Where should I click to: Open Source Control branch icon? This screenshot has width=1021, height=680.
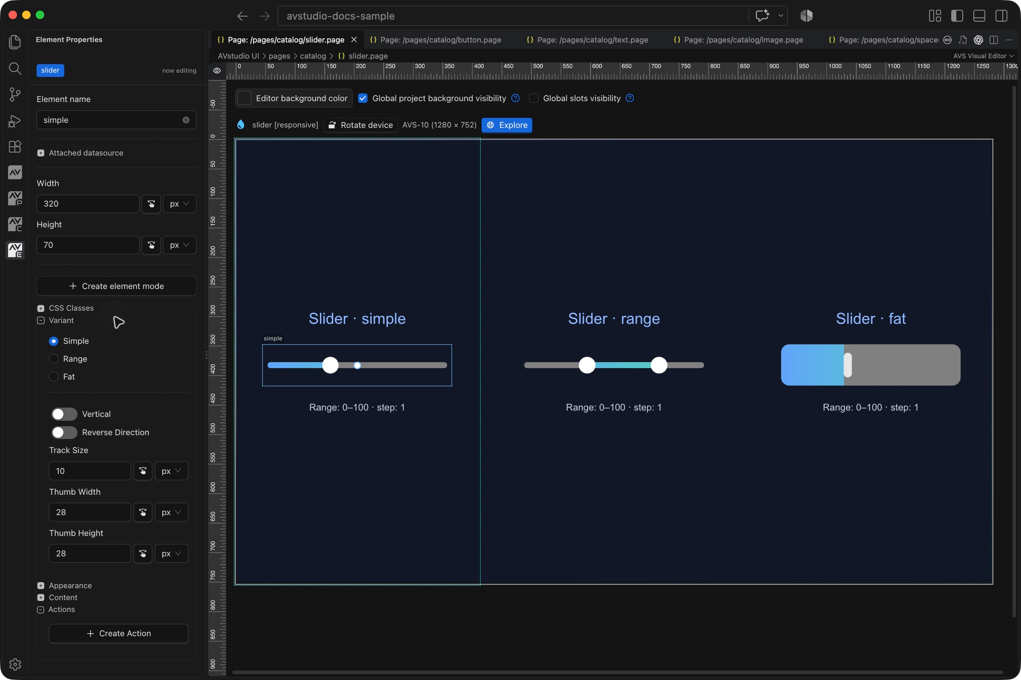[15, 94]
